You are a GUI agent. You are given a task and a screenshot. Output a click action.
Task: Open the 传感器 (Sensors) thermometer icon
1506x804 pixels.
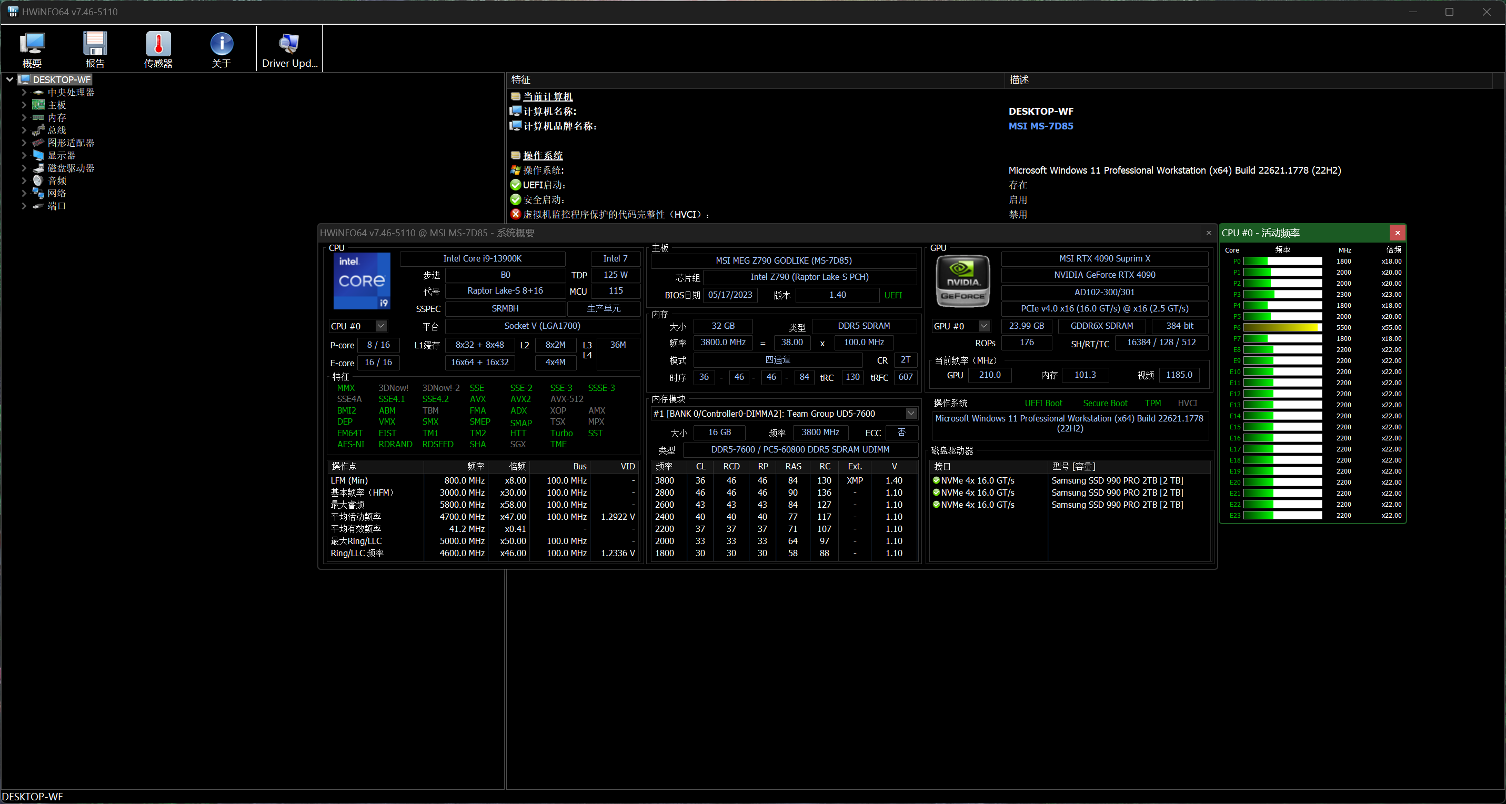(x=158, y=44)
